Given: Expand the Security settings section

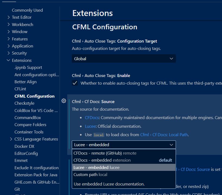Looking at the screenshot, I should pos(8,53).
